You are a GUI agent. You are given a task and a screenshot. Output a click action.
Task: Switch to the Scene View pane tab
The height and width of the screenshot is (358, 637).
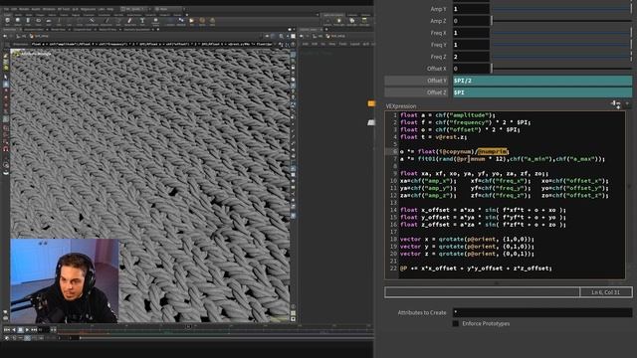(9, 30)
